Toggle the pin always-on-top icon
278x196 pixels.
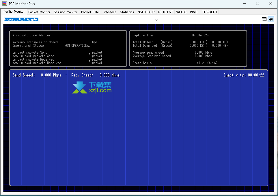(x=271, y=19)
